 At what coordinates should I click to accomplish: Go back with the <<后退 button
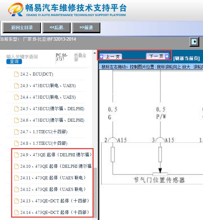click(x=57, y=28)
